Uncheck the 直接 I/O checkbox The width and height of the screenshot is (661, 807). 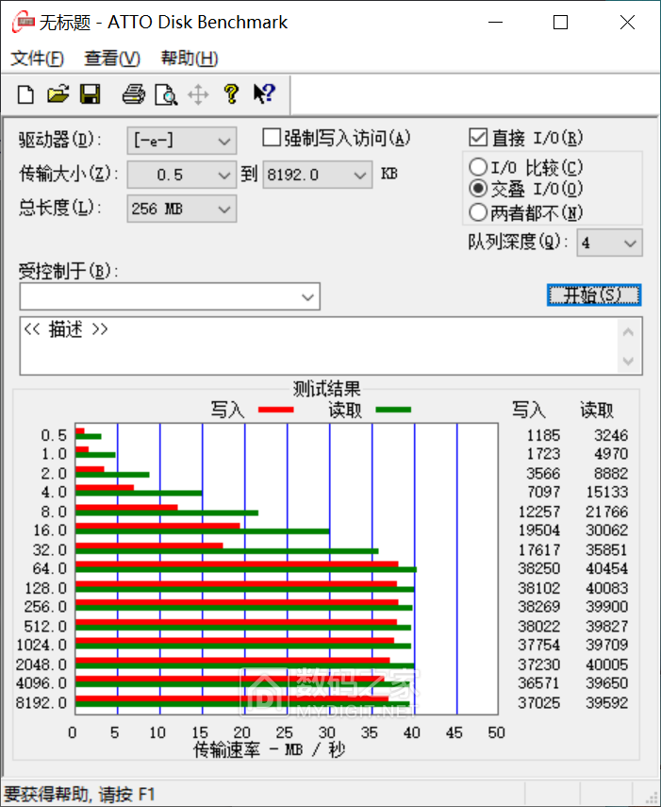pyautogui.click(x=478, y=139)
